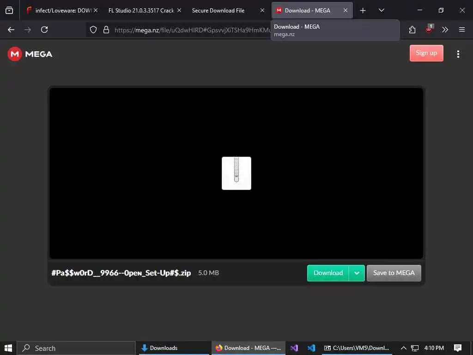Open tracking protection shield icon
The width and height of the screenshot is (473, 355).
click(93, 30)
